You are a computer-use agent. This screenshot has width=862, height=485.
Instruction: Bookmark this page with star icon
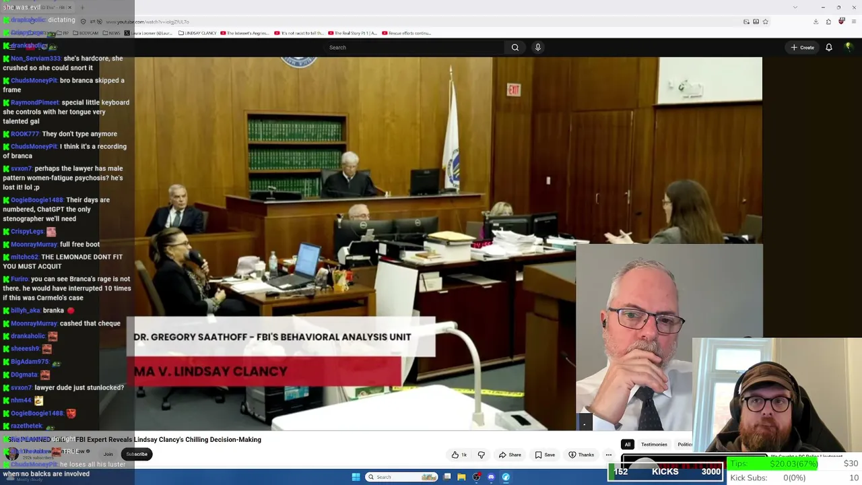coord(766,22)
